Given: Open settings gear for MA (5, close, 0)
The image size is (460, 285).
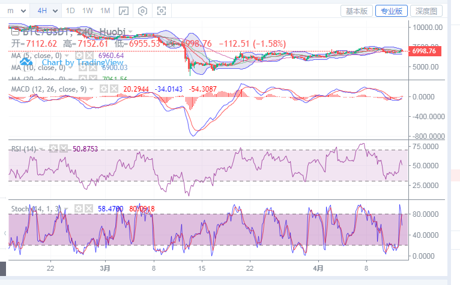Looking at the screenshot, I should (79, 56).
